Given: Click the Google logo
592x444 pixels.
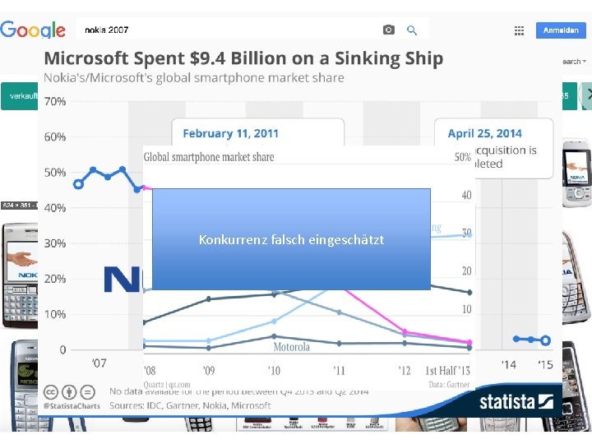Looking at the screenshot, I should (33, 30).
